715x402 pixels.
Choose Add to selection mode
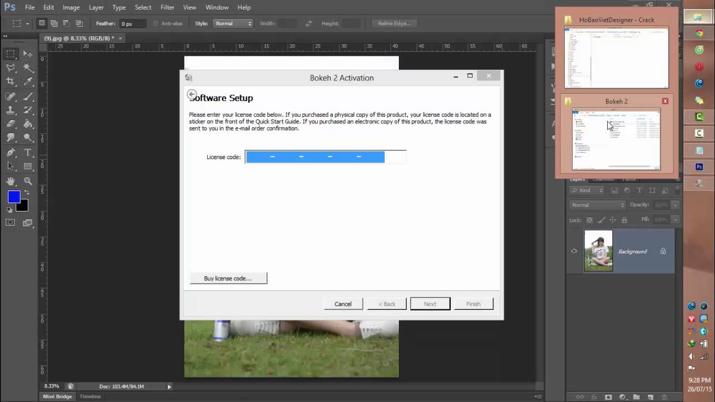pos(54,23)
